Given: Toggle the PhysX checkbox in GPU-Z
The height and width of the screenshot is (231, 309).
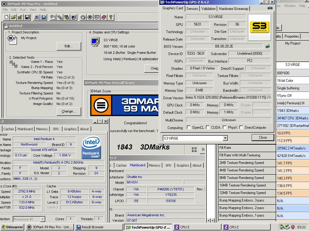Looking at the screenshot, I should 225,128.
